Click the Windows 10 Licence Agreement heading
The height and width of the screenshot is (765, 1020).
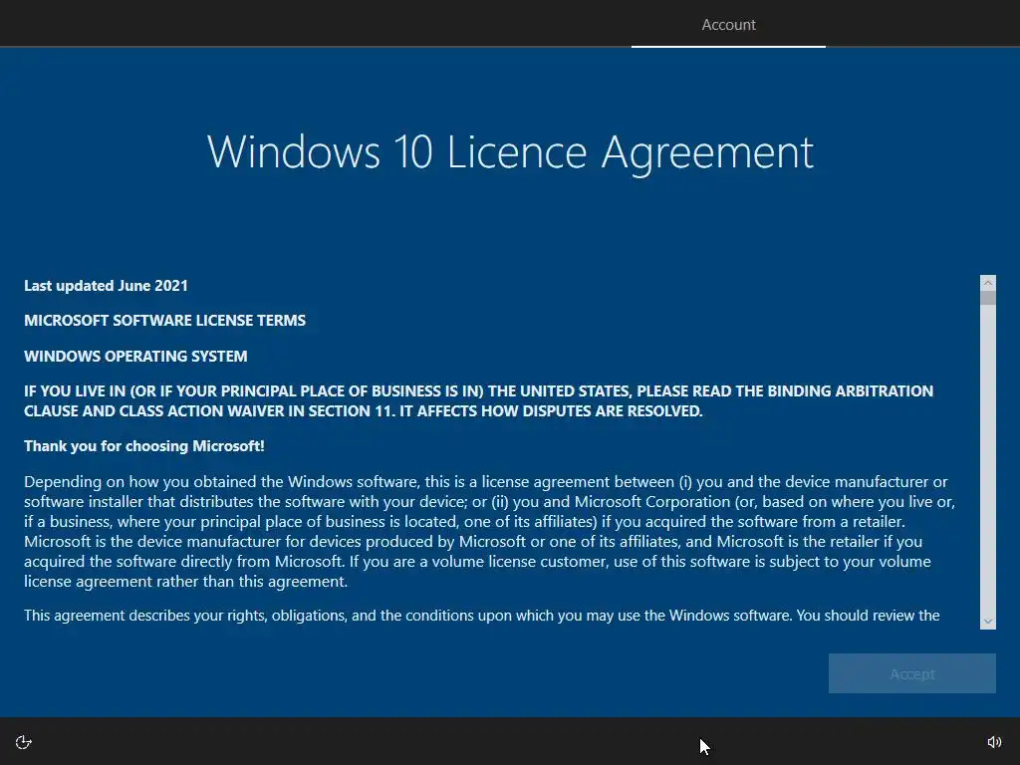coord(510,153)
